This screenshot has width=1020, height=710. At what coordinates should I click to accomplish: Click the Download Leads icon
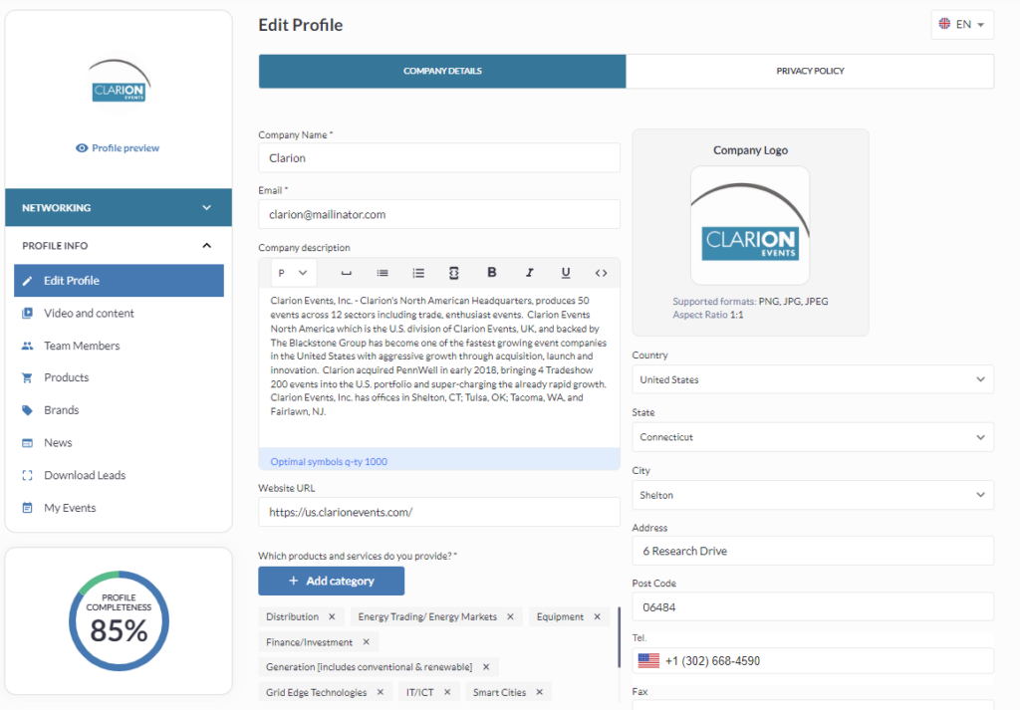click(27, 475)
